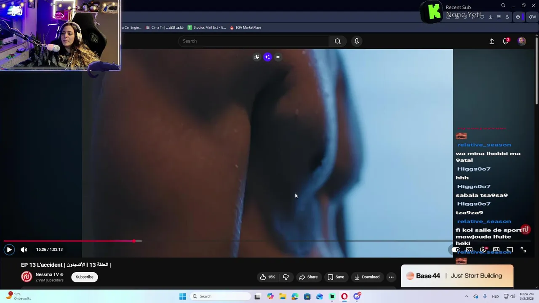Open the Windows Start menu
539x303 pixels.
(x=182, y=296)
